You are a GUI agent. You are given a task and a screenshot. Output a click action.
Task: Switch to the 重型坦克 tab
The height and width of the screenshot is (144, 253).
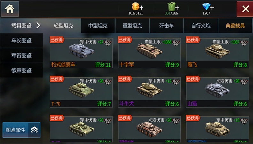tap(132, 26)
